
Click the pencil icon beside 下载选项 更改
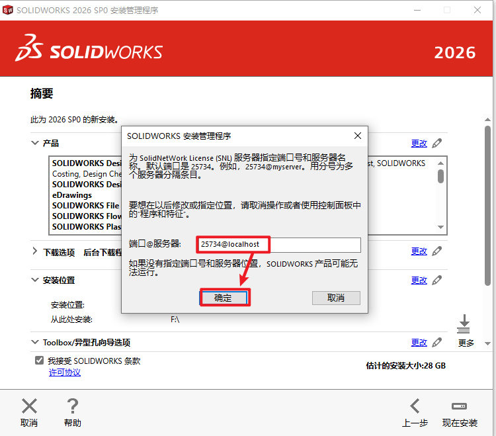click(436, 251)
